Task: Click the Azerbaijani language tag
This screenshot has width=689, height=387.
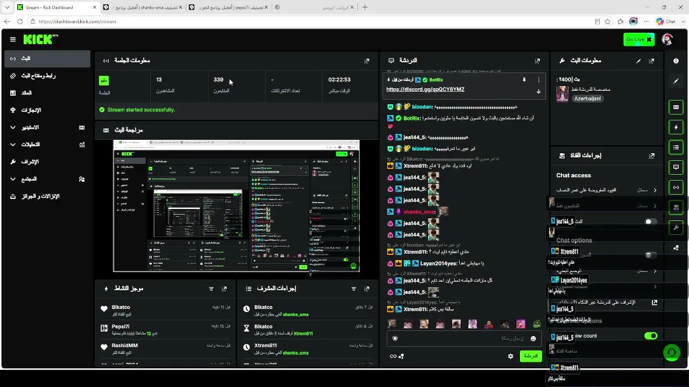Action: tap(587, 99)
